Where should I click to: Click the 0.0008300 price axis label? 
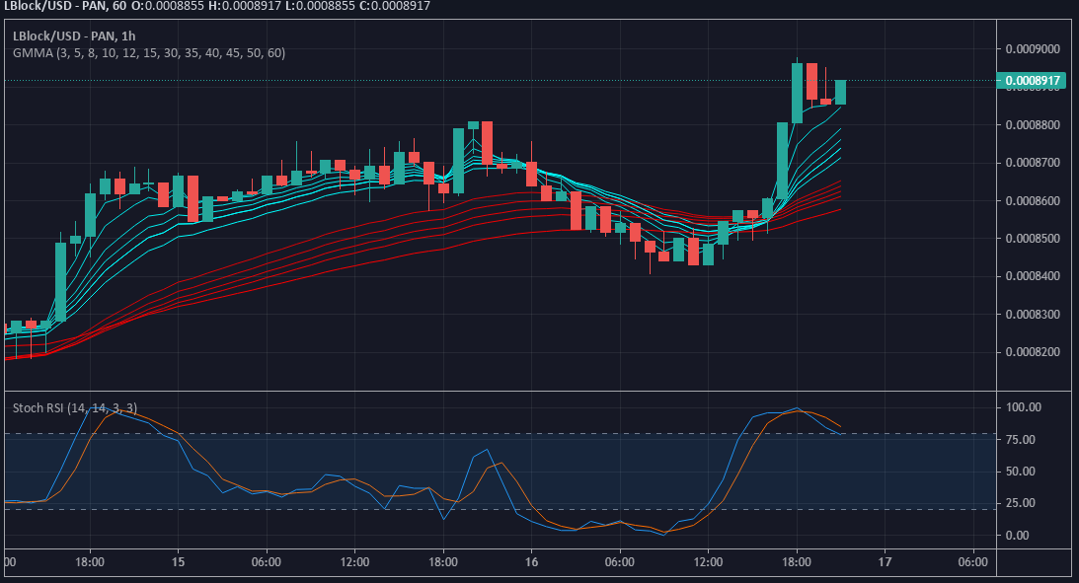(x=1033, y=314)
